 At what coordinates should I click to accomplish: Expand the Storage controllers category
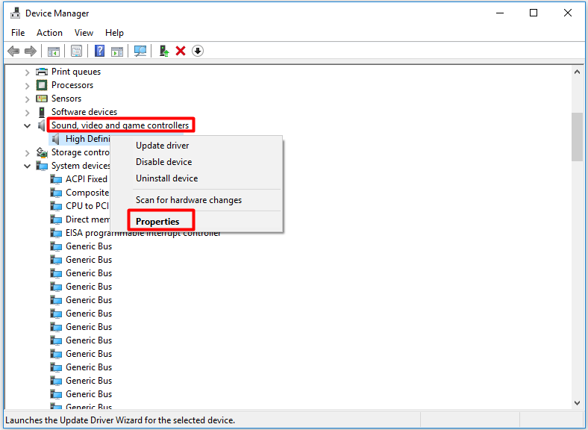point(27,153)
